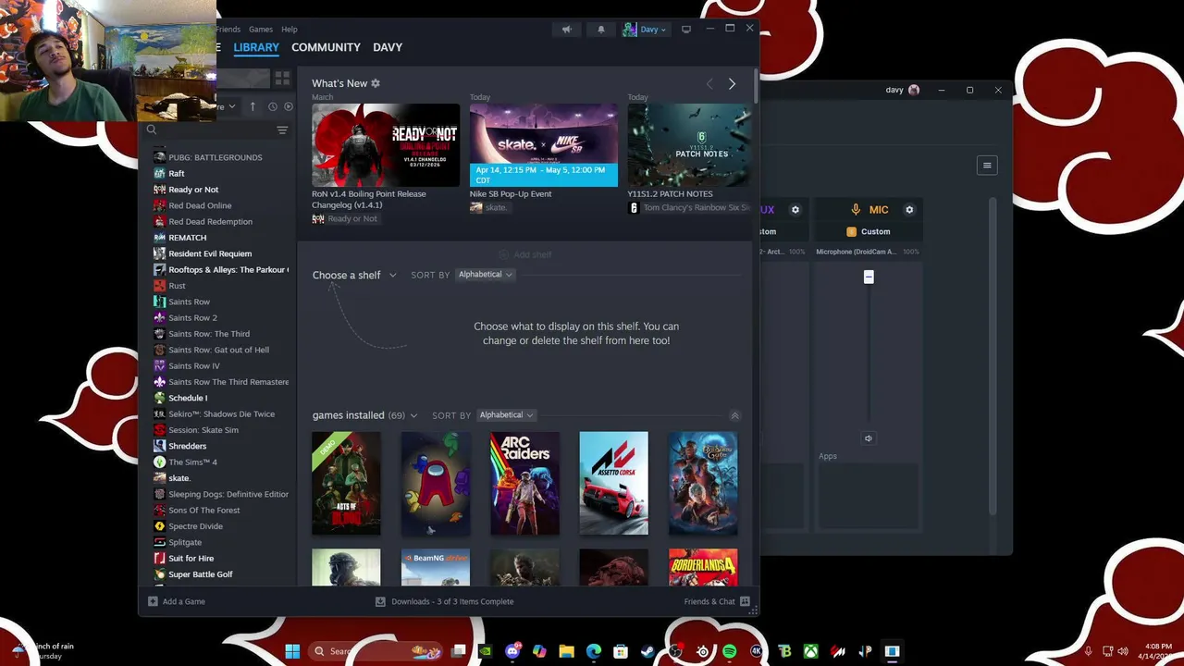
Task: Toggle ready-to-play filter icon
Action: pyautogui.click(x=289, y=106)
